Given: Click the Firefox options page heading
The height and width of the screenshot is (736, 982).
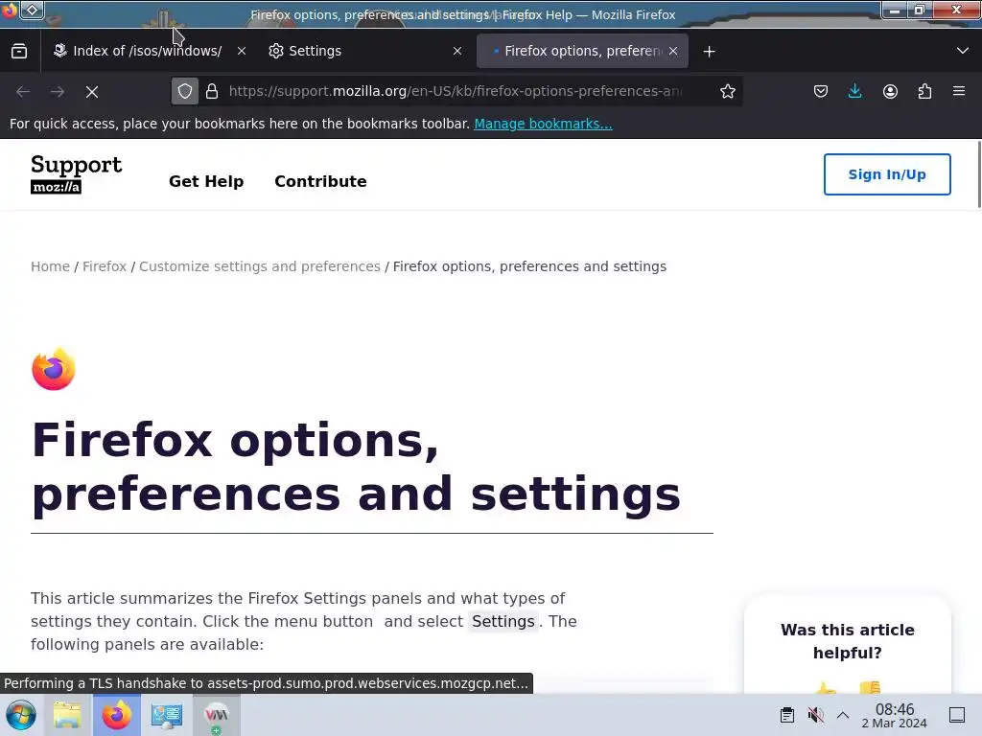Looking at the screenshot, I should (x=356, y=467).
